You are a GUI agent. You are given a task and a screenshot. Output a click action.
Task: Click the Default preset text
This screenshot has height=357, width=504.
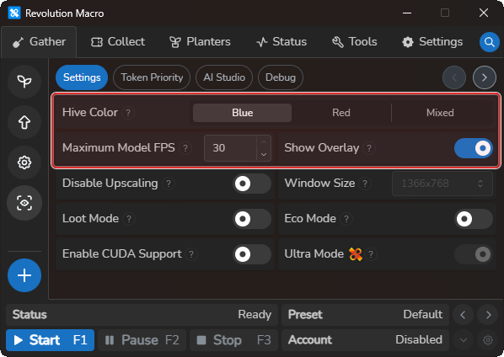point(423,315)
